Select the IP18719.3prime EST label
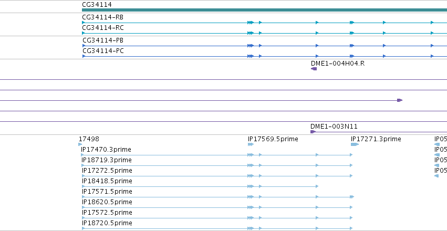447x231 pixels. tap(107, 160)
